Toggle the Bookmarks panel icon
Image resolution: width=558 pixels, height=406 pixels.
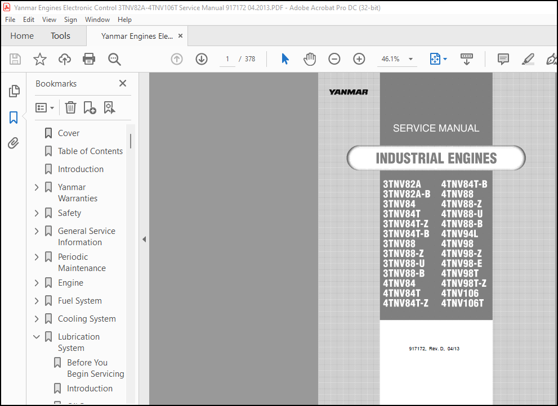point(14,118)
